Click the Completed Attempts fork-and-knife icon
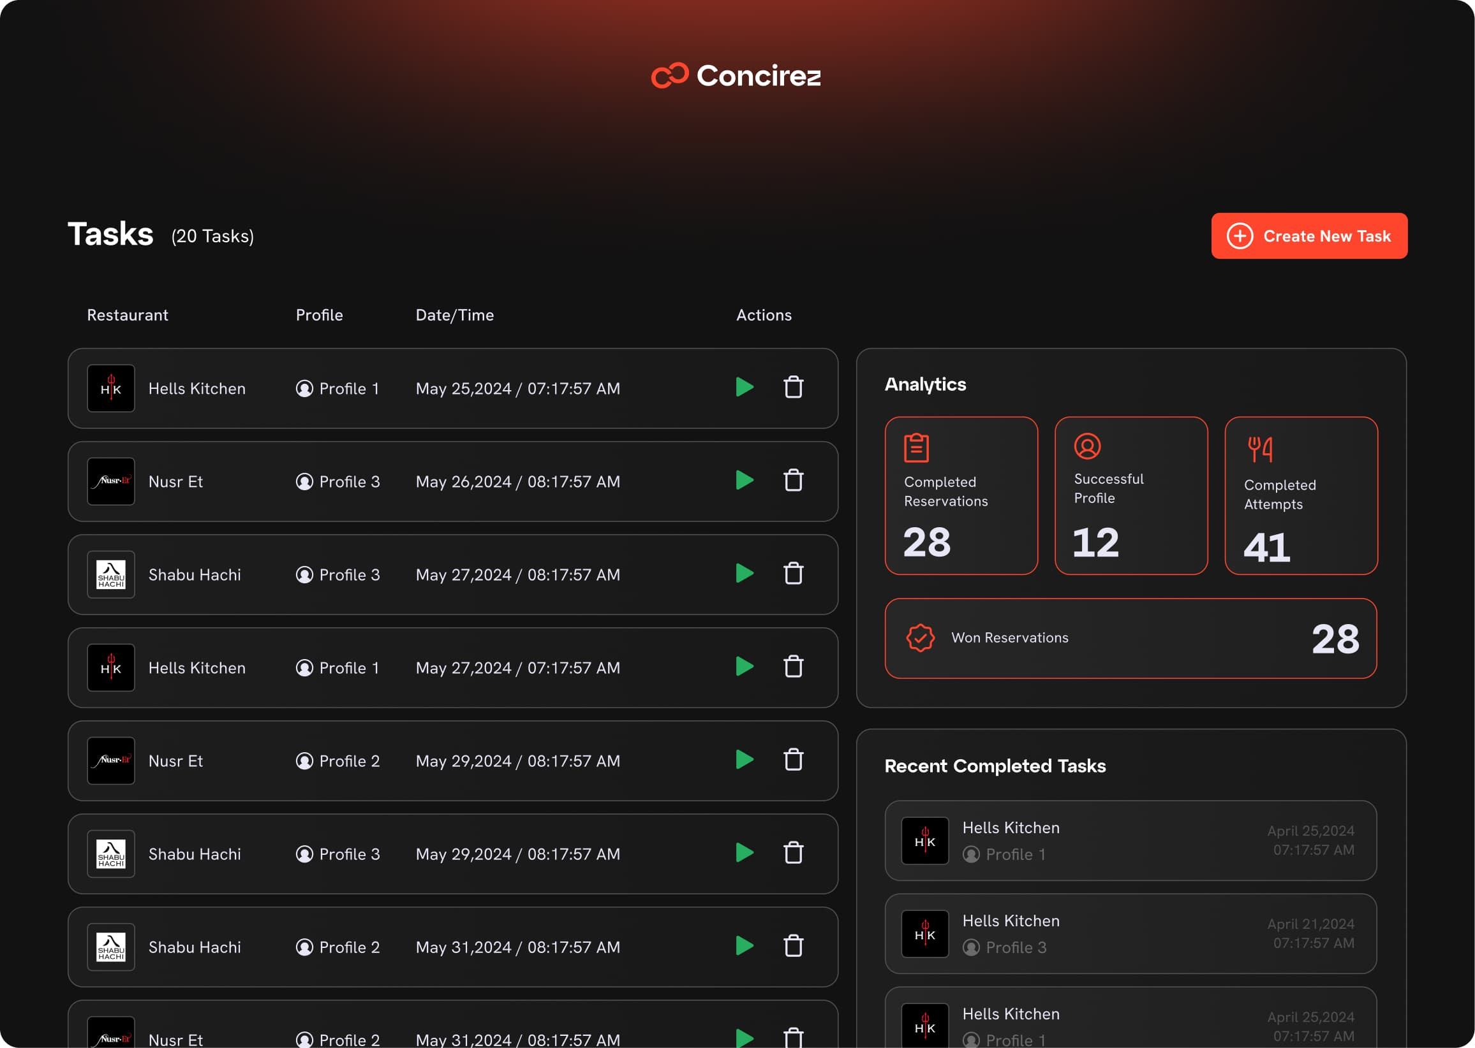 (1259, 449)
